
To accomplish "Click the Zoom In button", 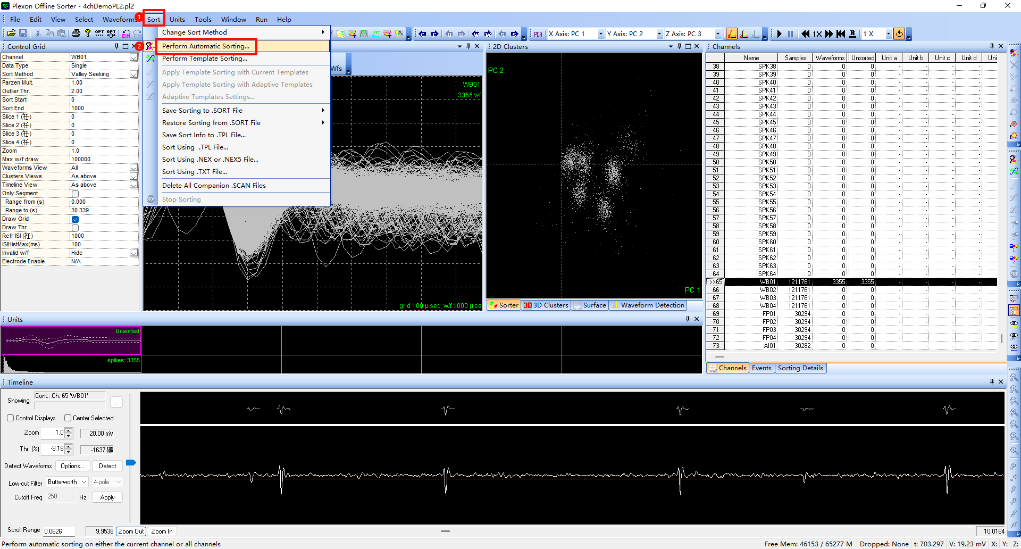I will coord(162,531).
